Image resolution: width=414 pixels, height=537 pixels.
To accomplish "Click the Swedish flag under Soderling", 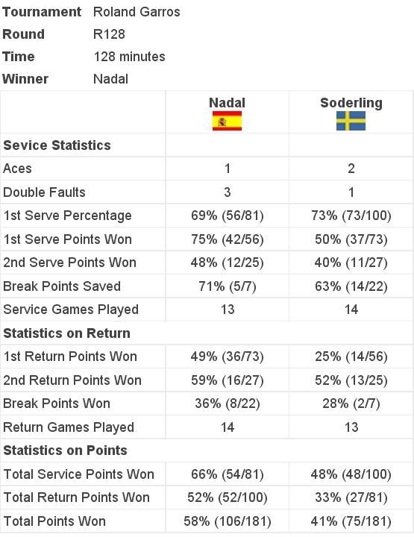I will tap(351, 121).
